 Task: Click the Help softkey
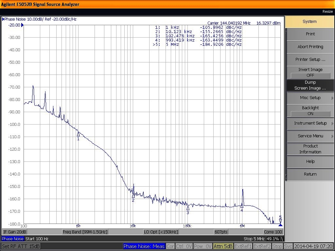pyautogui.click(x=310, y=161)
